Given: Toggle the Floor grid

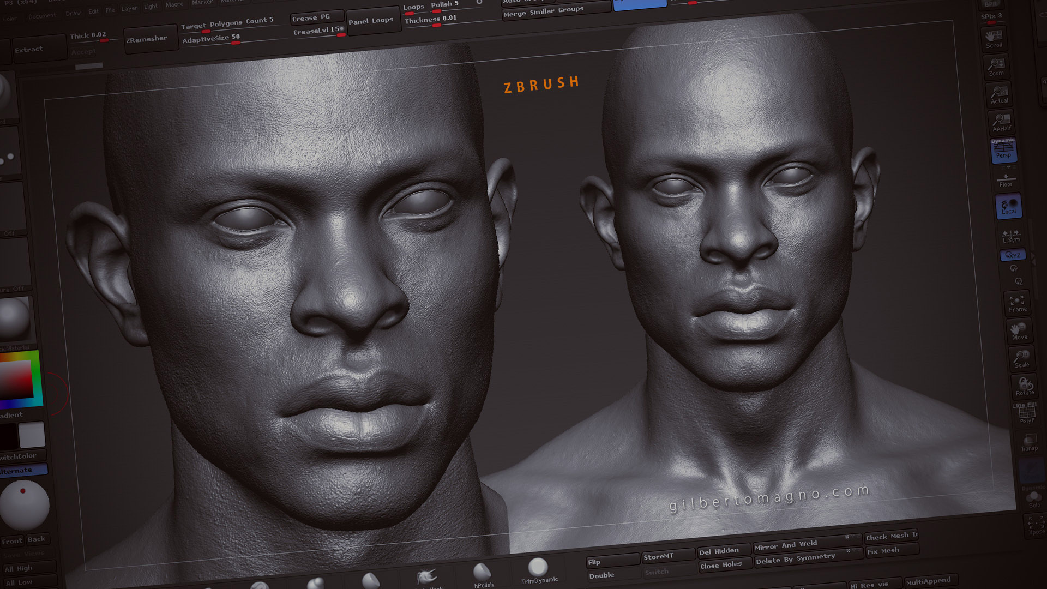Looking at the screenshot, I should (x=1006, y=179).
